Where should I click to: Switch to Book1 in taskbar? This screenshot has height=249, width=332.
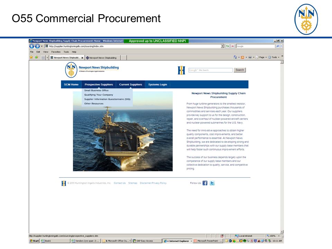(55, 241)
